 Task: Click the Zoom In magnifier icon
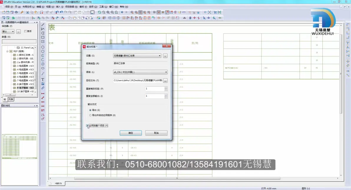[108, 12]
